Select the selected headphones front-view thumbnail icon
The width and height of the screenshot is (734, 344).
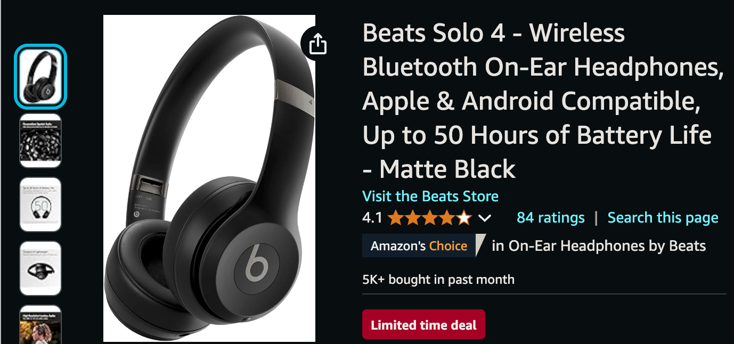40,76
